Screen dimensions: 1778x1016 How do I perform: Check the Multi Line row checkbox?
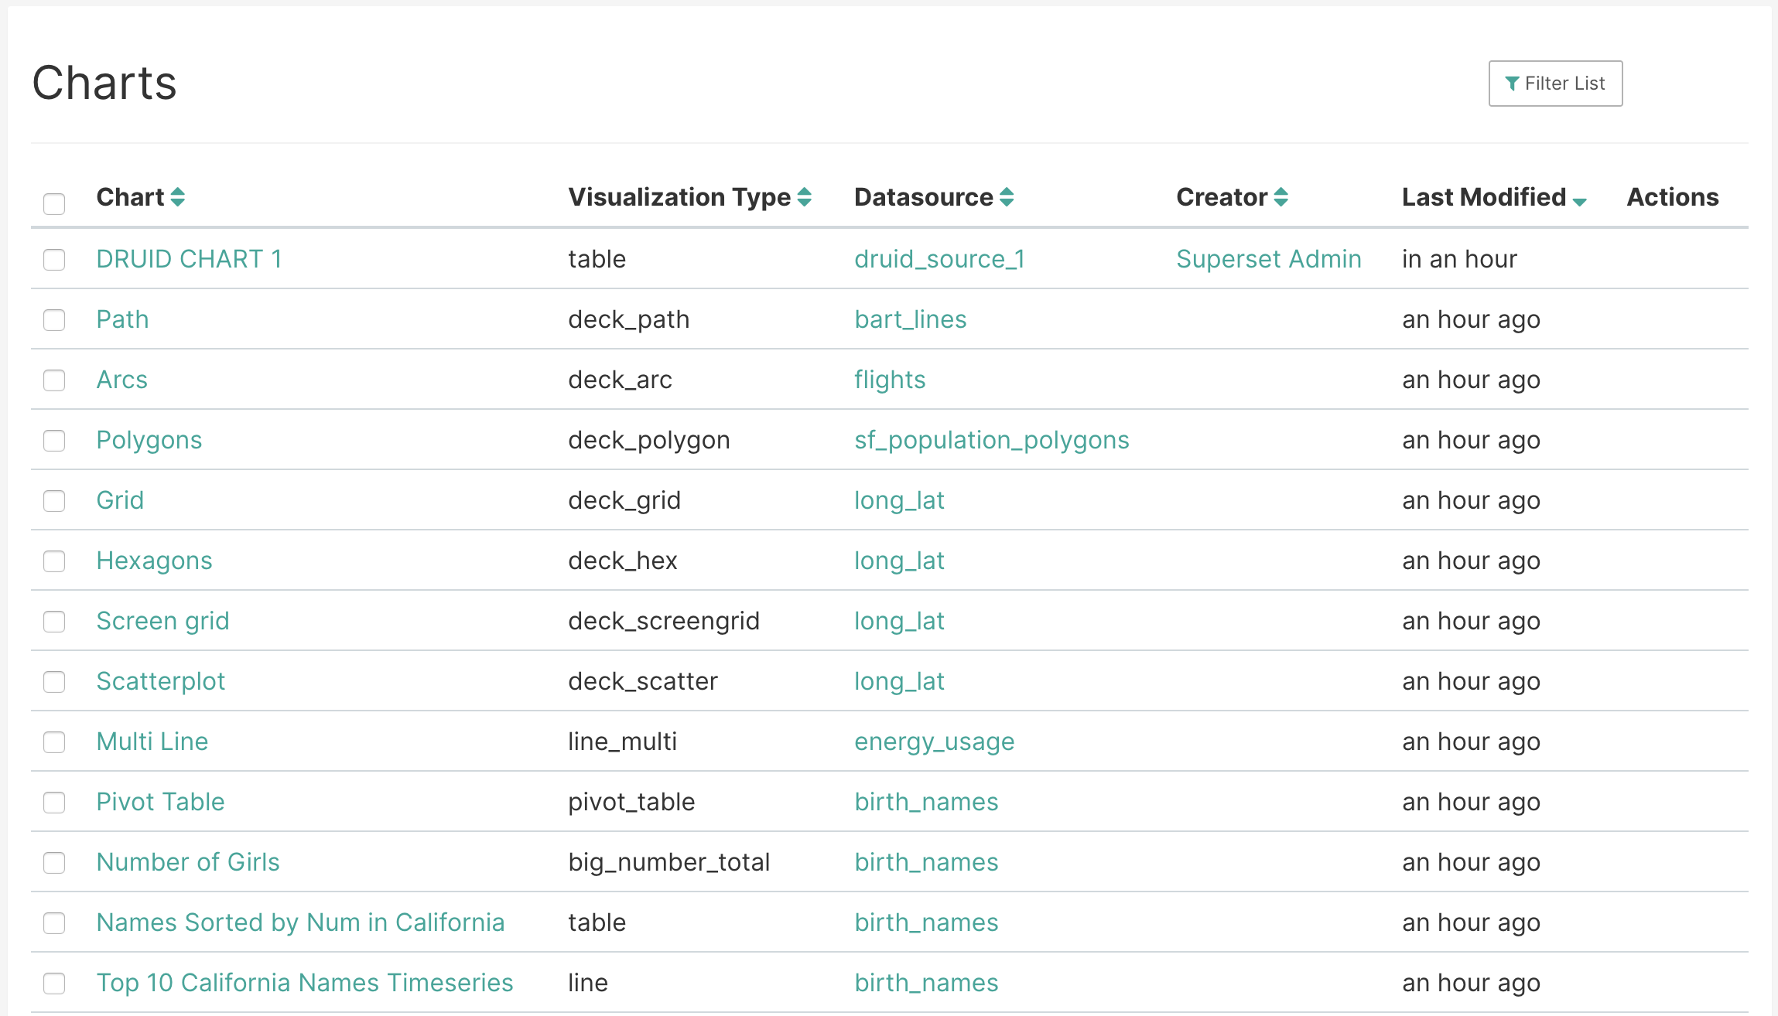pyautogui.click(x=54, y=742)
